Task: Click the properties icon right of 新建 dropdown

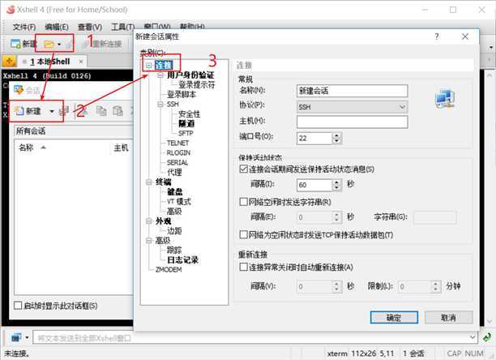Action: [63, 111]
